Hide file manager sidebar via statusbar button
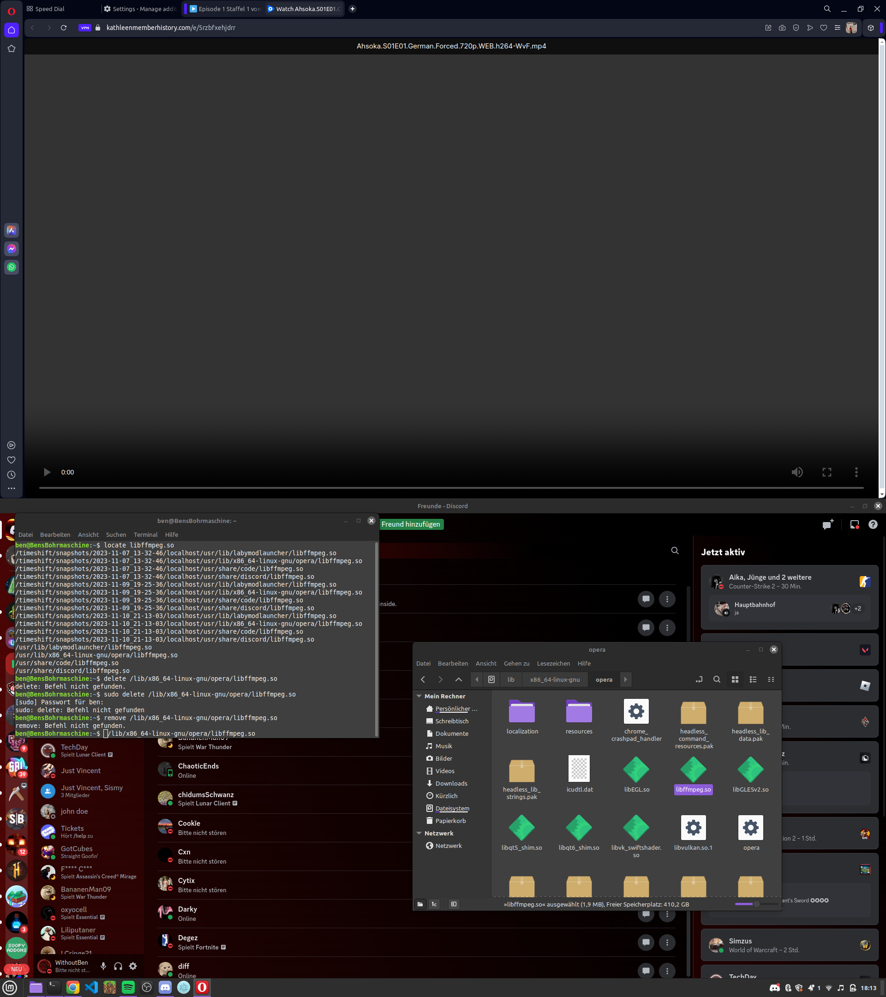The height and width of the screenshot is (997, 886). [454, 904]
